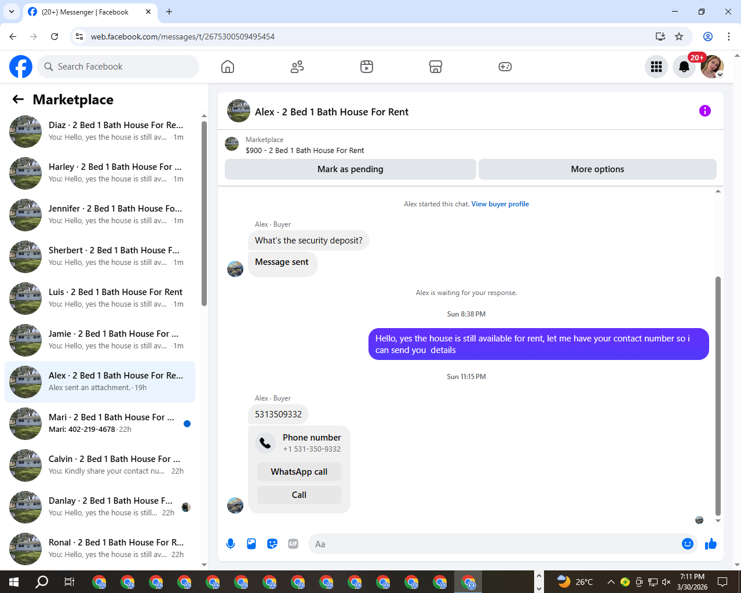Click the Call button
Screen dimensions: 741x593
pyautogui.click(x=299, y=495)
